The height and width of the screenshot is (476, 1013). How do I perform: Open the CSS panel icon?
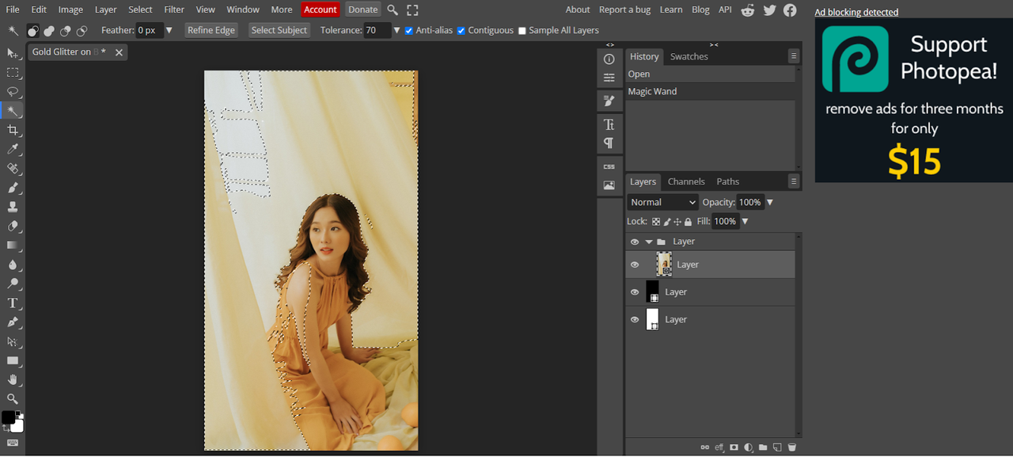[x=609, y=167]
